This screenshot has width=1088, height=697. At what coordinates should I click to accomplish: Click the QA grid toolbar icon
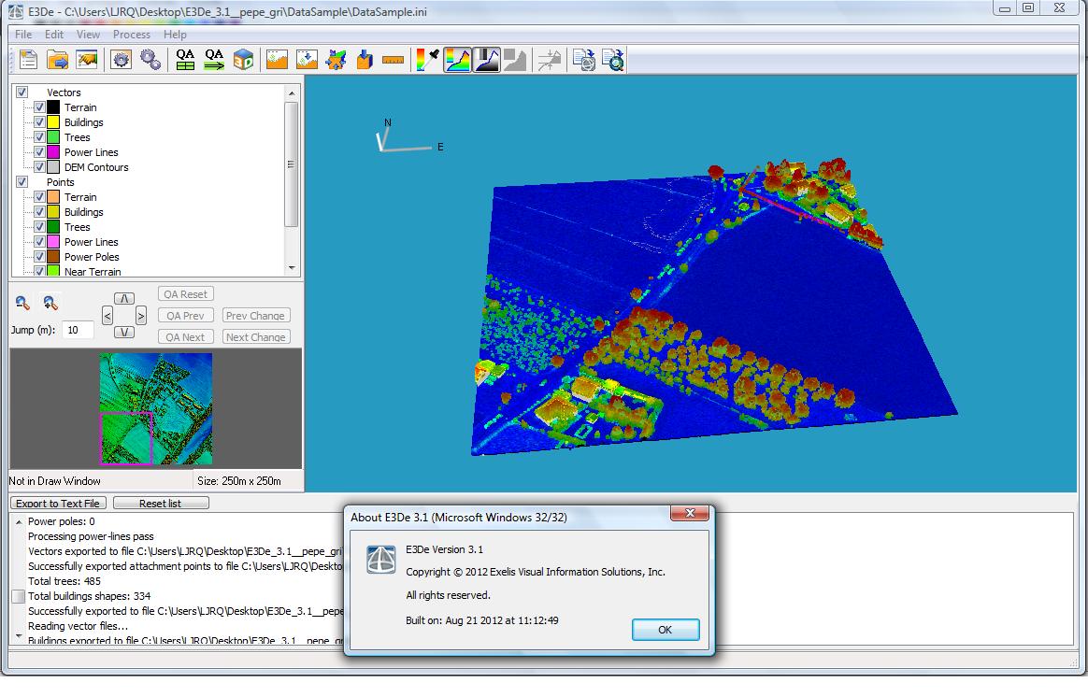point(185,60)
